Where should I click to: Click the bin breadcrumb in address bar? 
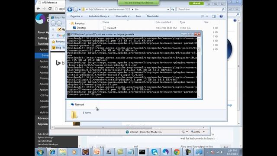(x=137, y=10)
